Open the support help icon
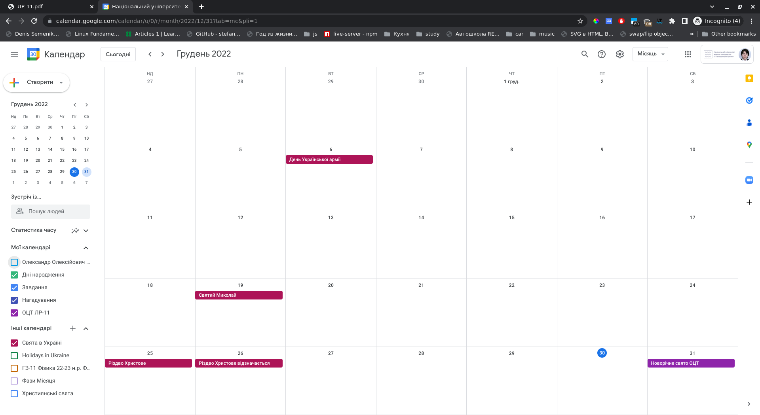Viewport: 760px width, 415px height. [x=602, y=54]
